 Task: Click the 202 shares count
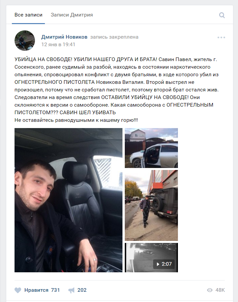pos(82,290)
